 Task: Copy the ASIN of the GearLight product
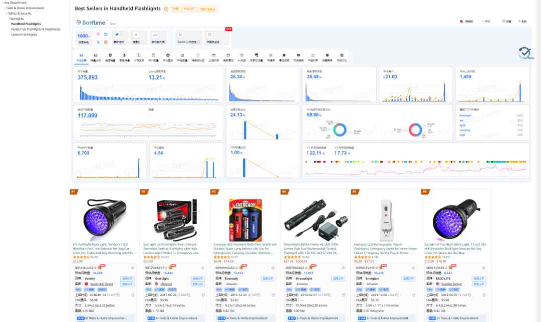(167, 267)
